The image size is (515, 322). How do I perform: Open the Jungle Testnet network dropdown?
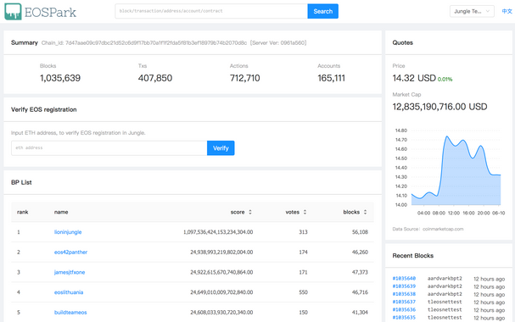click(472, 12)
